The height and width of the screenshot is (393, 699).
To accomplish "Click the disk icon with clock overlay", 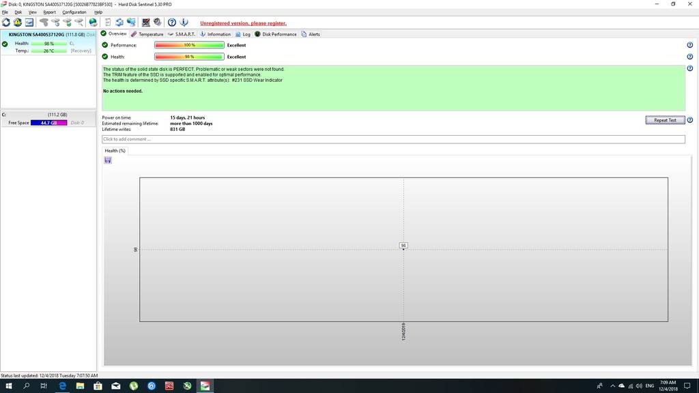I will pyautogui.click(x=55, y=23).
